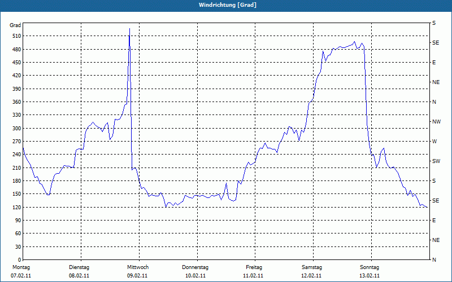This screenshot has height=282, width=452.
Task: Click the 'Freitag' day label
Action: point(254,267)
